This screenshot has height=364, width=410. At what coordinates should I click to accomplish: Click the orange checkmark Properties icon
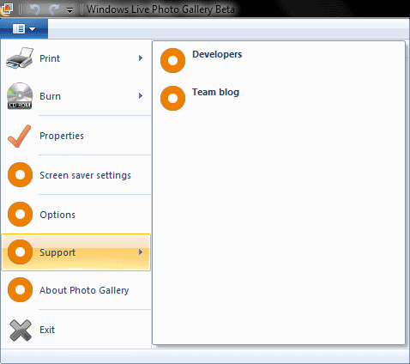click(19, 136)
